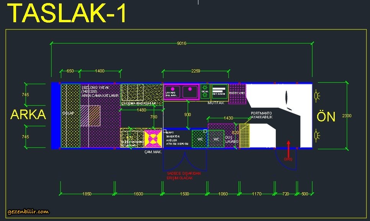Click the upper headlight symbol at the front

pyautogui.click(x=317, y=96)
